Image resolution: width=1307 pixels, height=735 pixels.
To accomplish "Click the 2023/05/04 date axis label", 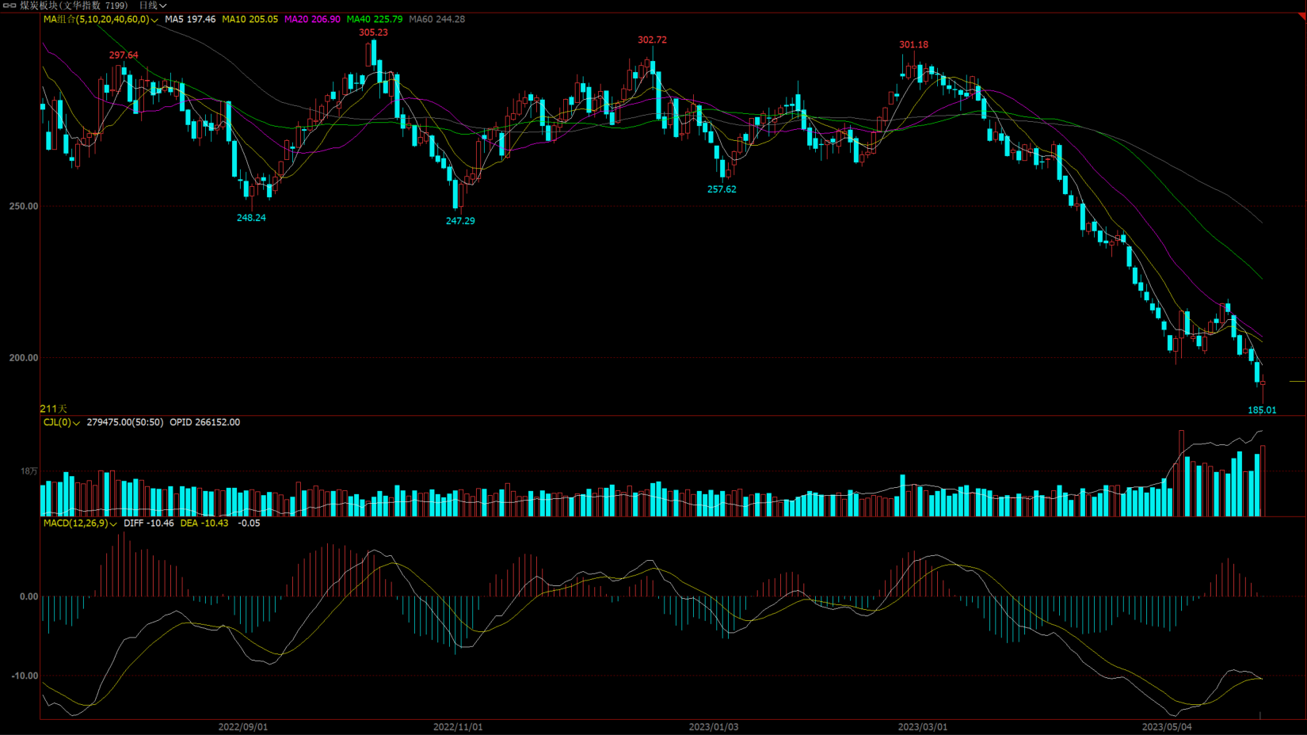I will tap(1167, 727).
